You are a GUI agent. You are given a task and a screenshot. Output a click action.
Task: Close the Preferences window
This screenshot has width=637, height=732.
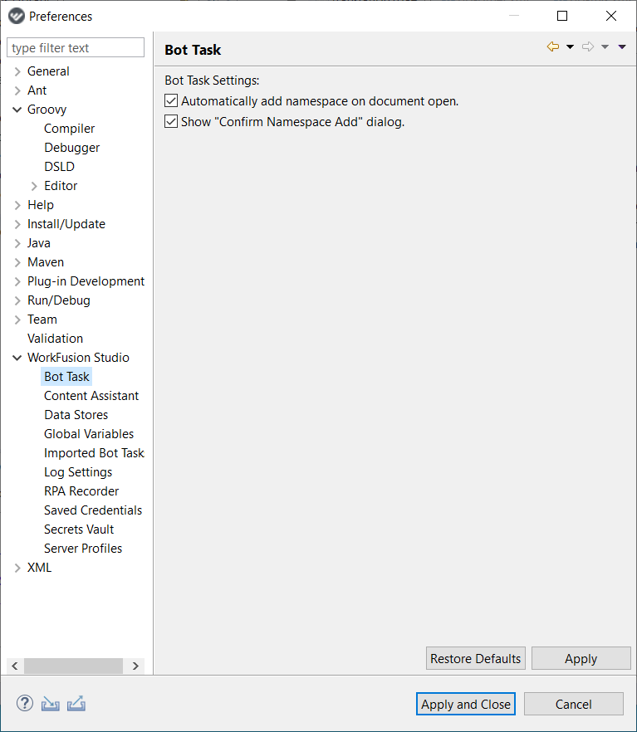coord(611,16)
